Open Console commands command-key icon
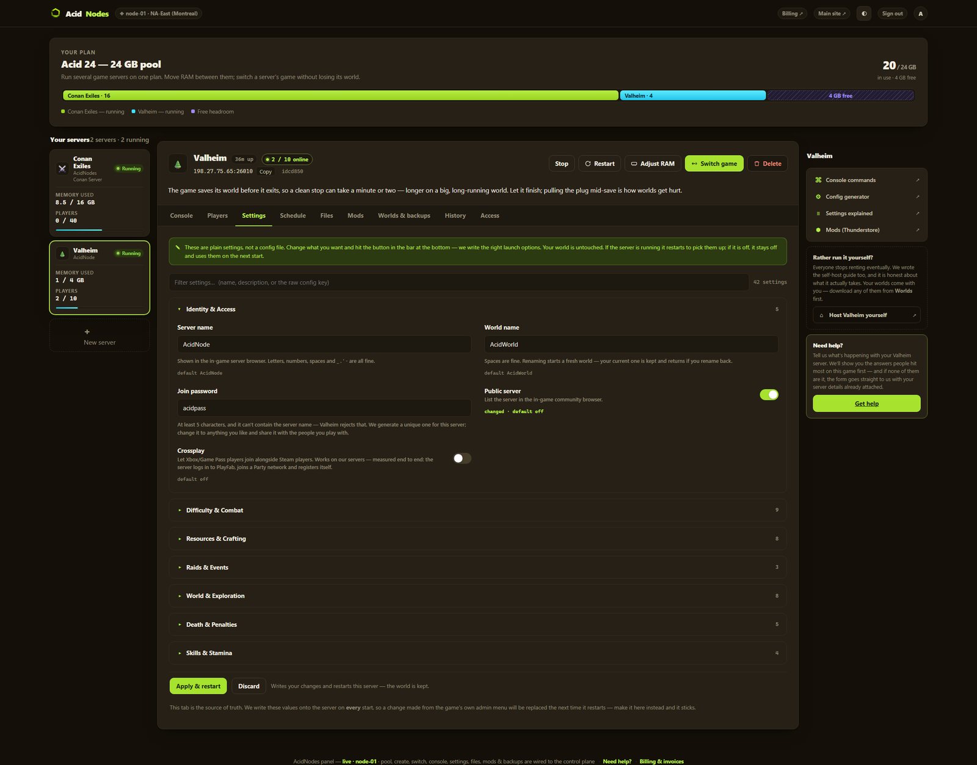Viewport: 977px width, 765px height. [x=818, y=180]
